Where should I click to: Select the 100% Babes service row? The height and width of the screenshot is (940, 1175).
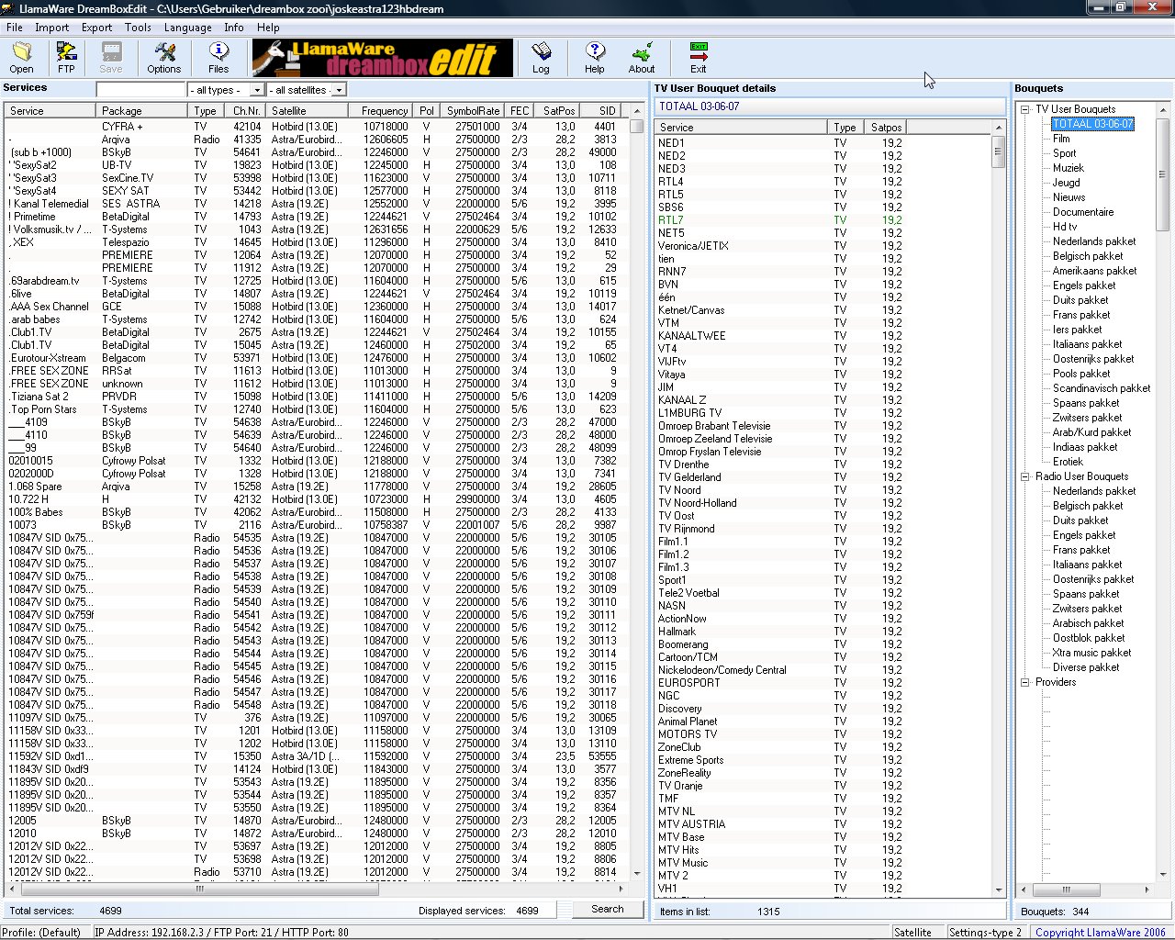coord(317,512)
